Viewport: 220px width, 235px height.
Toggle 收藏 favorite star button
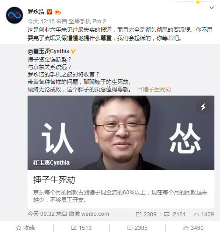pyautogui.click(x=26, y=228)
